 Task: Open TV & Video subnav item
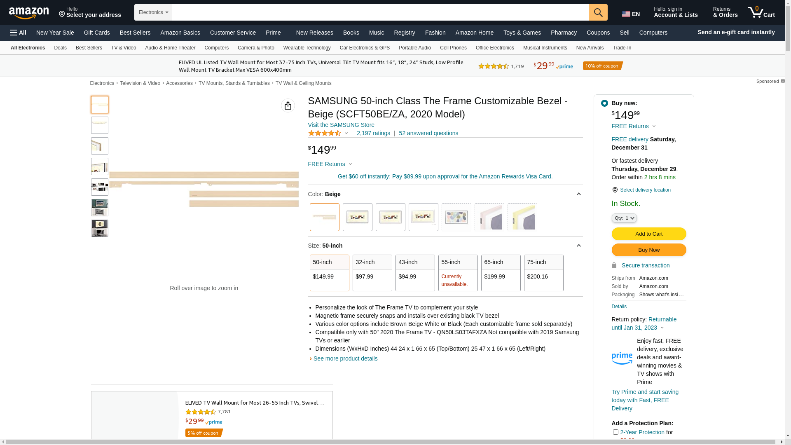point(124,48)
